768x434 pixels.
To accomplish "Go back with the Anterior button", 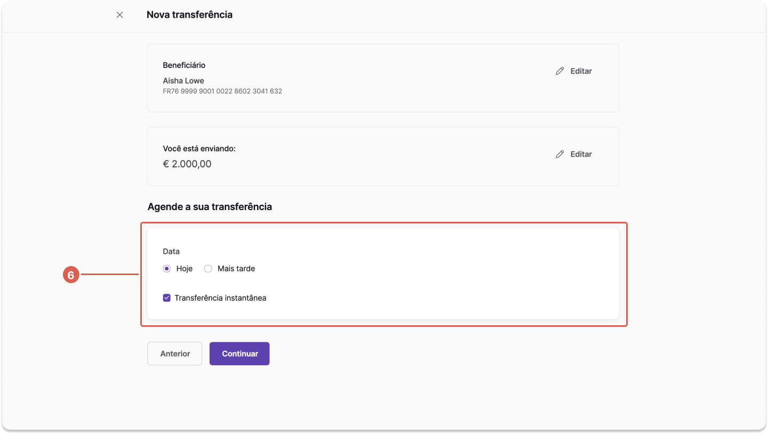I will click(x=175, y=353).
